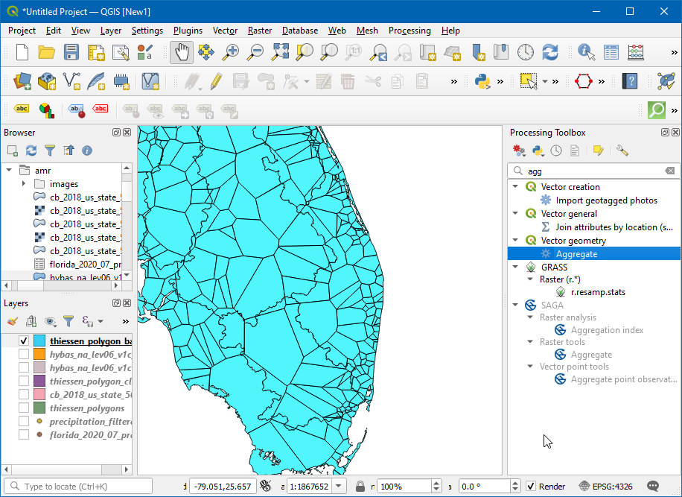
Task: Click the Zoom In magnifier tool
Action: pyautogui.click(x=232, y=52)
